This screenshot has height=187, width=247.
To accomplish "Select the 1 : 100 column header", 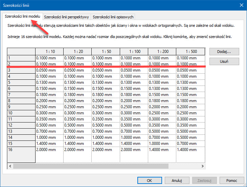I will pyautogui.click(x=134, y=51).
